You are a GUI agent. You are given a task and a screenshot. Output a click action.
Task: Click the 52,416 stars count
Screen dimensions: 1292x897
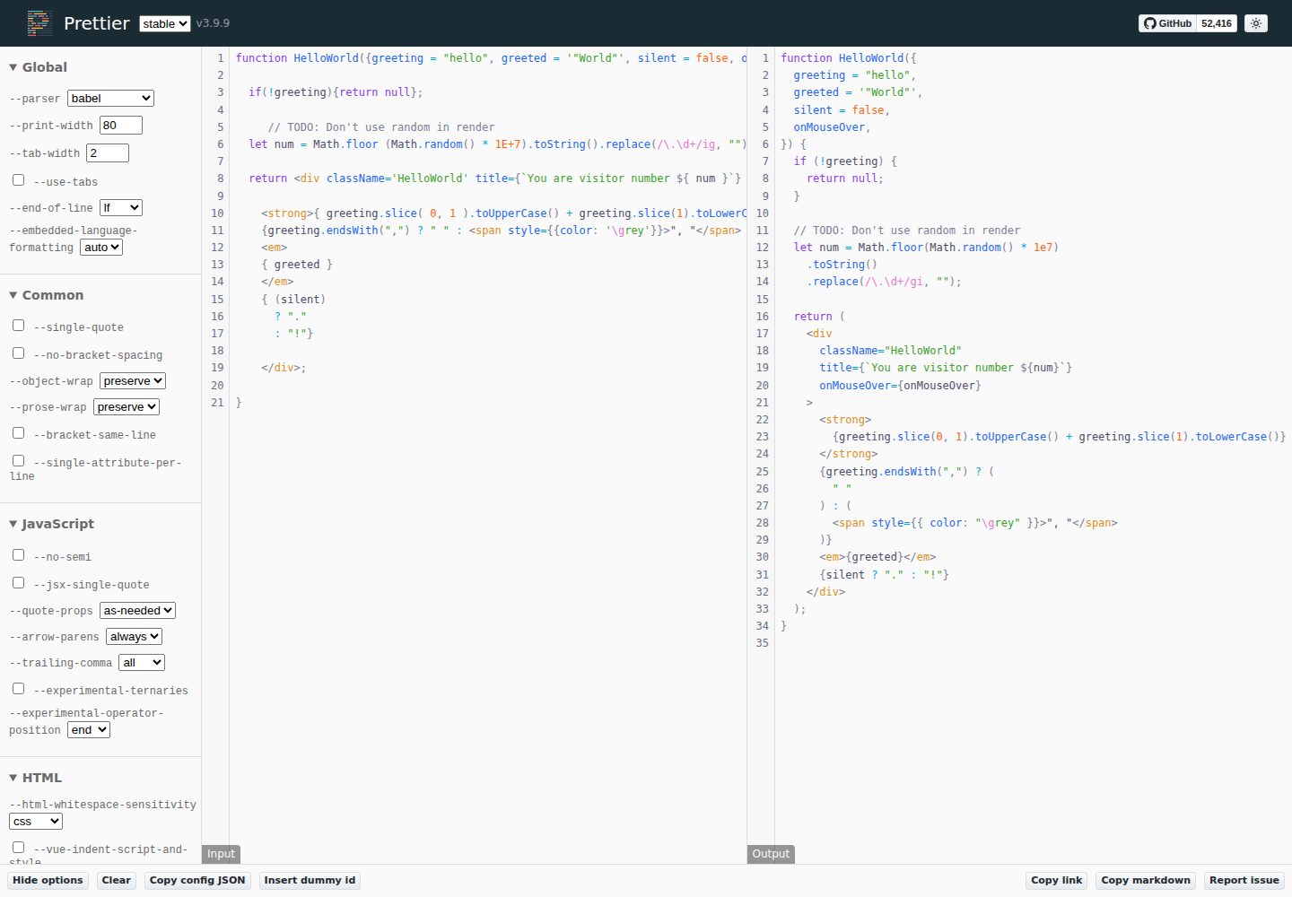coord(1217,23)
